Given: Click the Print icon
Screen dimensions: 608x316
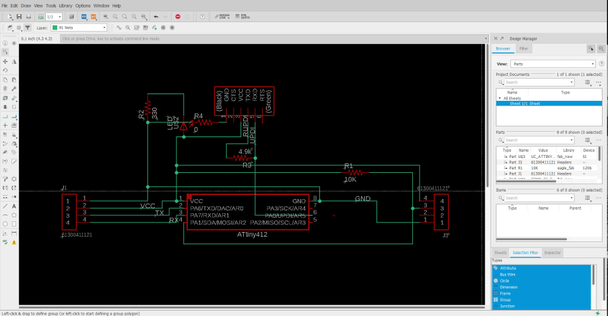Looking at the screenshot, I should 29,16.
